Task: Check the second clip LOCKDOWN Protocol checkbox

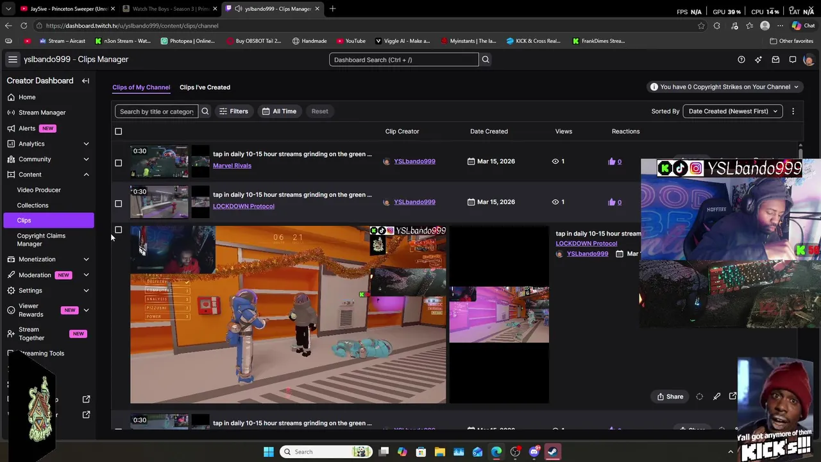Action: click(x=118, y=203)
